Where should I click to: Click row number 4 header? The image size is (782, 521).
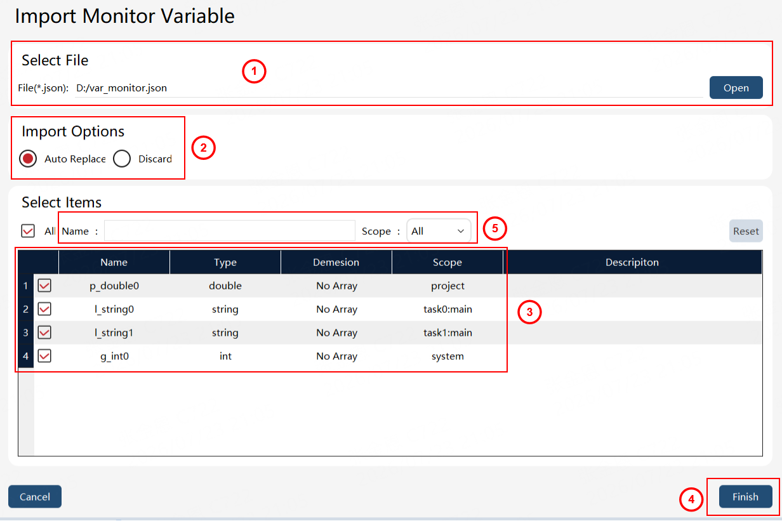pos(26,356)
